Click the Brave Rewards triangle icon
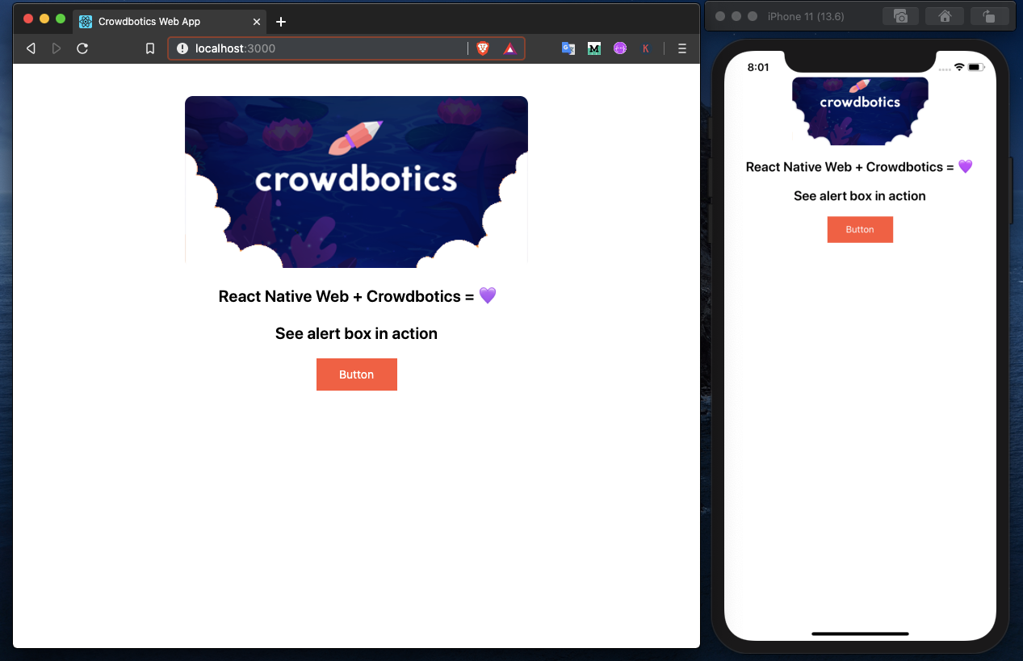The height and width of the screenshot is (661, 1023). (x=509, y=48)
